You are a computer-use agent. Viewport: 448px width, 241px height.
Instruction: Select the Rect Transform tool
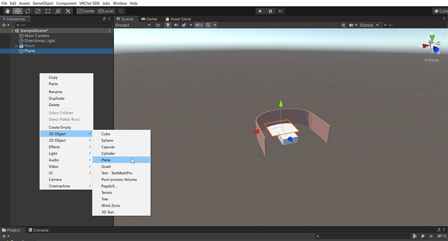[48, 11]
